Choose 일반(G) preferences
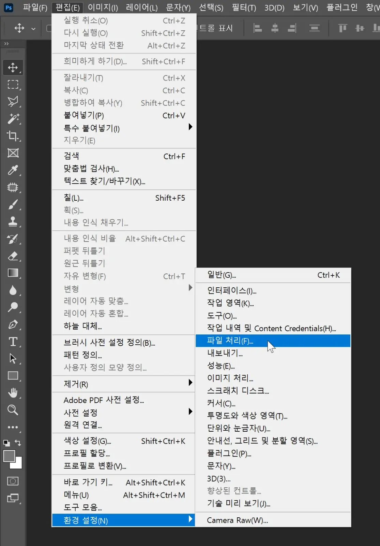This screenshot has width=380, height=546. (273, 275)
